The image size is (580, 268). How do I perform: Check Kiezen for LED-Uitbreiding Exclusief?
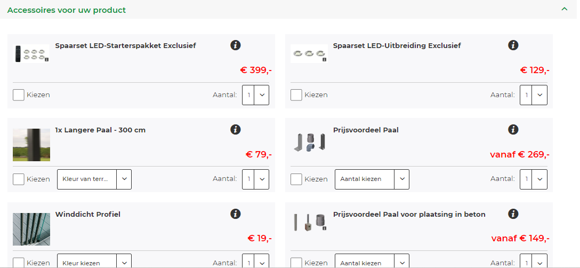coord(296,95)
